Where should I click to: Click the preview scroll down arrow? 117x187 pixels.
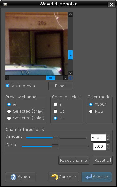point(70,73)
